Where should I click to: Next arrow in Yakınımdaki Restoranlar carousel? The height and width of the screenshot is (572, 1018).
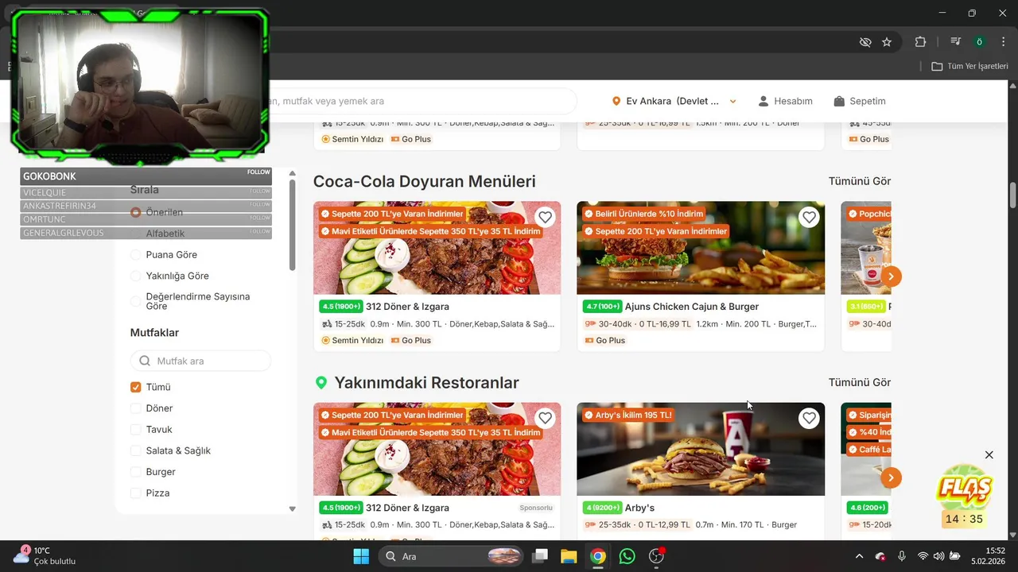click(x=892, y=477)
